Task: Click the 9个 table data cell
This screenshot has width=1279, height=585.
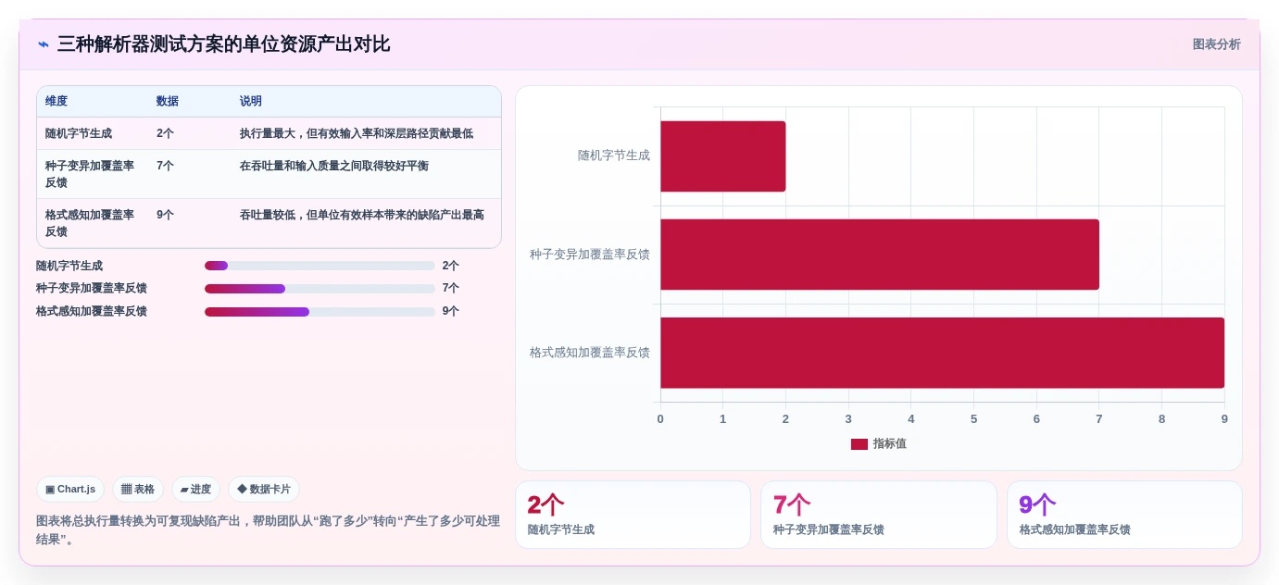Action: tap(190, 223)
